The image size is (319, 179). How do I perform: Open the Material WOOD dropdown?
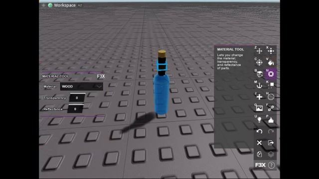click(82, 87)
